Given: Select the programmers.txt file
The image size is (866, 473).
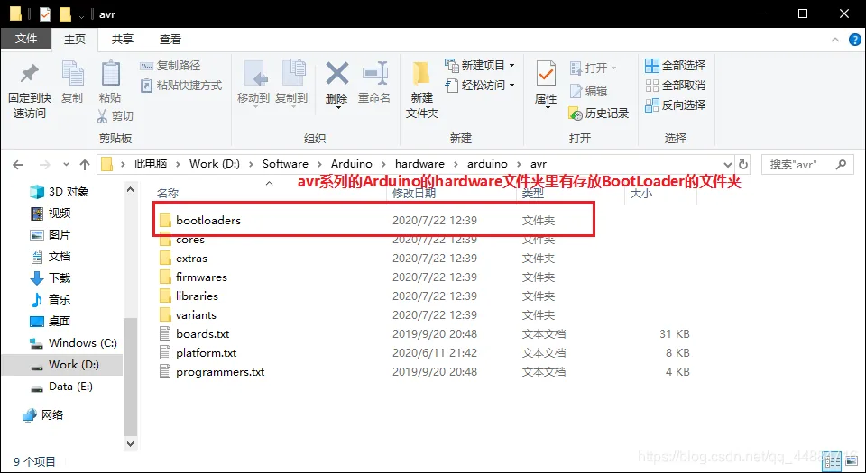Looking at the screenshot, I should 220,372.
